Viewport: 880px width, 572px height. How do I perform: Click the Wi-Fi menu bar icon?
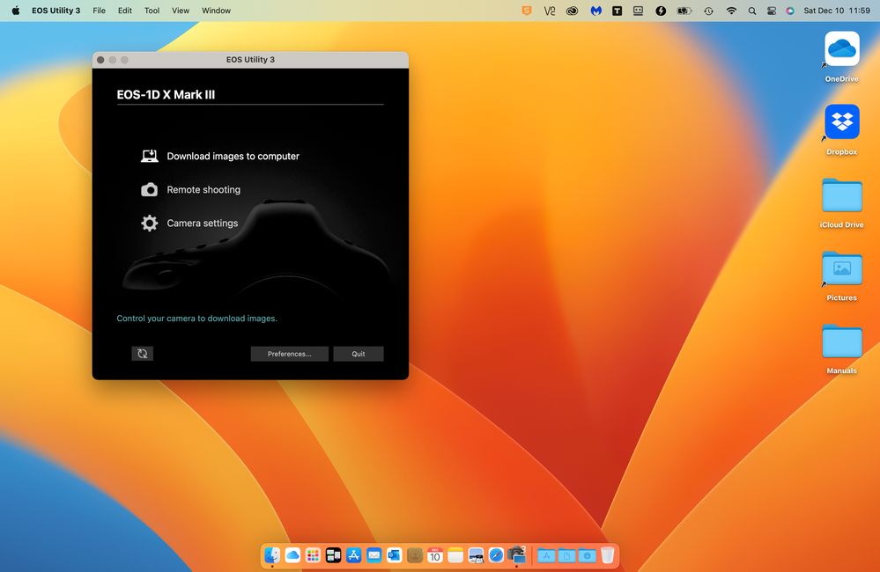tap(731, 10)
